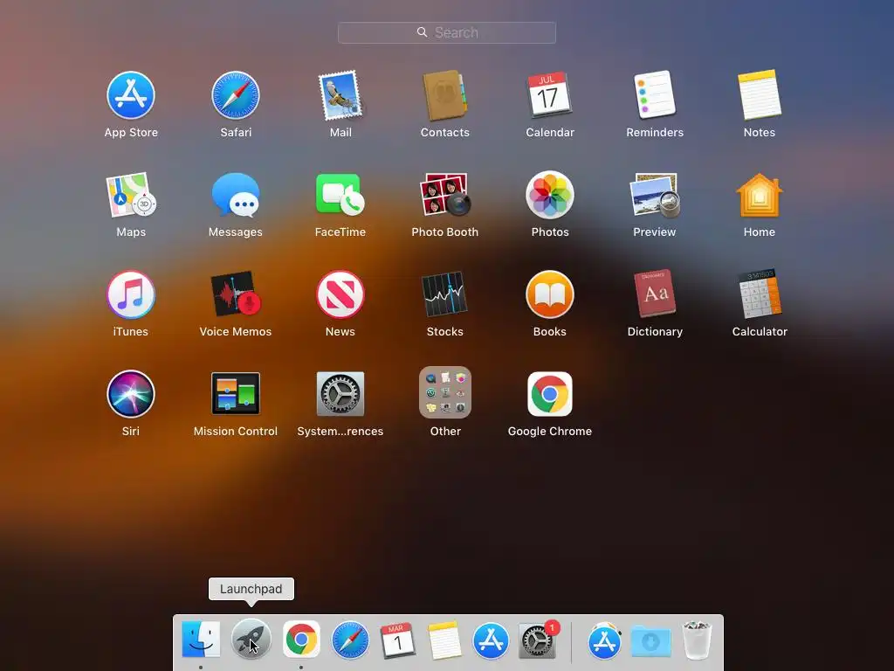Viewport: 894px width, 671px height.
Task: Open the Photos app
Action: pos(550,195)
